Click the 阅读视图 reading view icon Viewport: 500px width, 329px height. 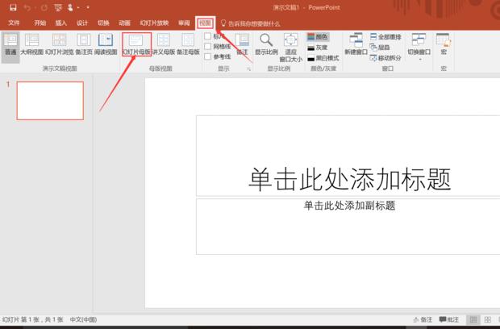point(105,43)
